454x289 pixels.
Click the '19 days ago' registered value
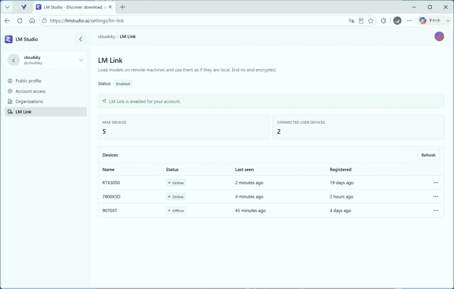coord(342,182)
